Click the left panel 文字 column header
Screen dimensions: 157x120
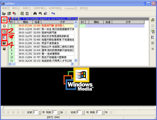coord(58,22)
